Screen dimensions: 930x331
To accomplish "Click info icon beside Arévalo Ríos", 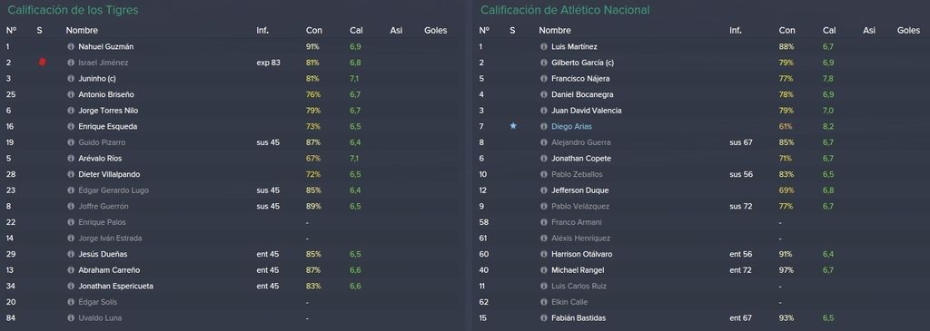I will point(71,158).
